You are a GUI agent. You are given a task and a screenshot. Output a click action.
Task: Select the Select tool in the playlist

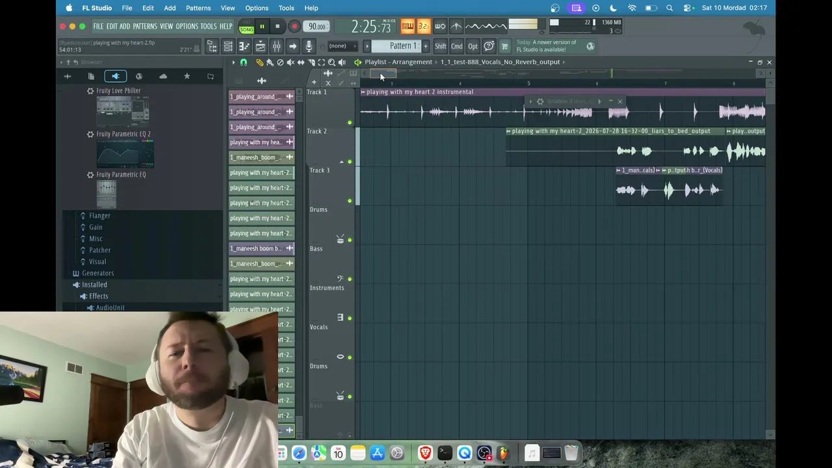321,62
